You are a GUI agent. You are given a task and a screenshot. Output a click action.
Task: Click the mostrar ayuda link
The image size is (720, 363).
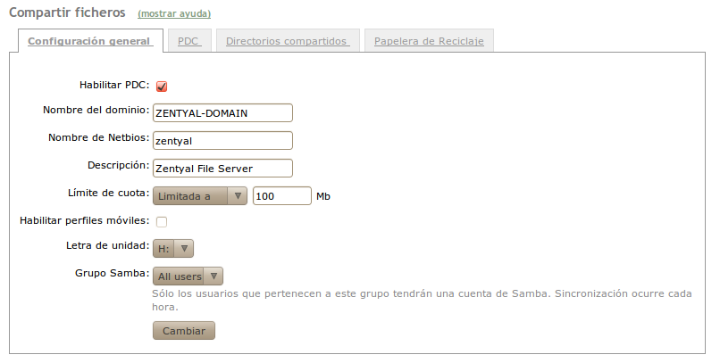174,14
